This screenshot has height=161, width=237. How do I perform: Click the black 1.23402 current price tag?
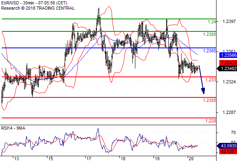(227, 68)
